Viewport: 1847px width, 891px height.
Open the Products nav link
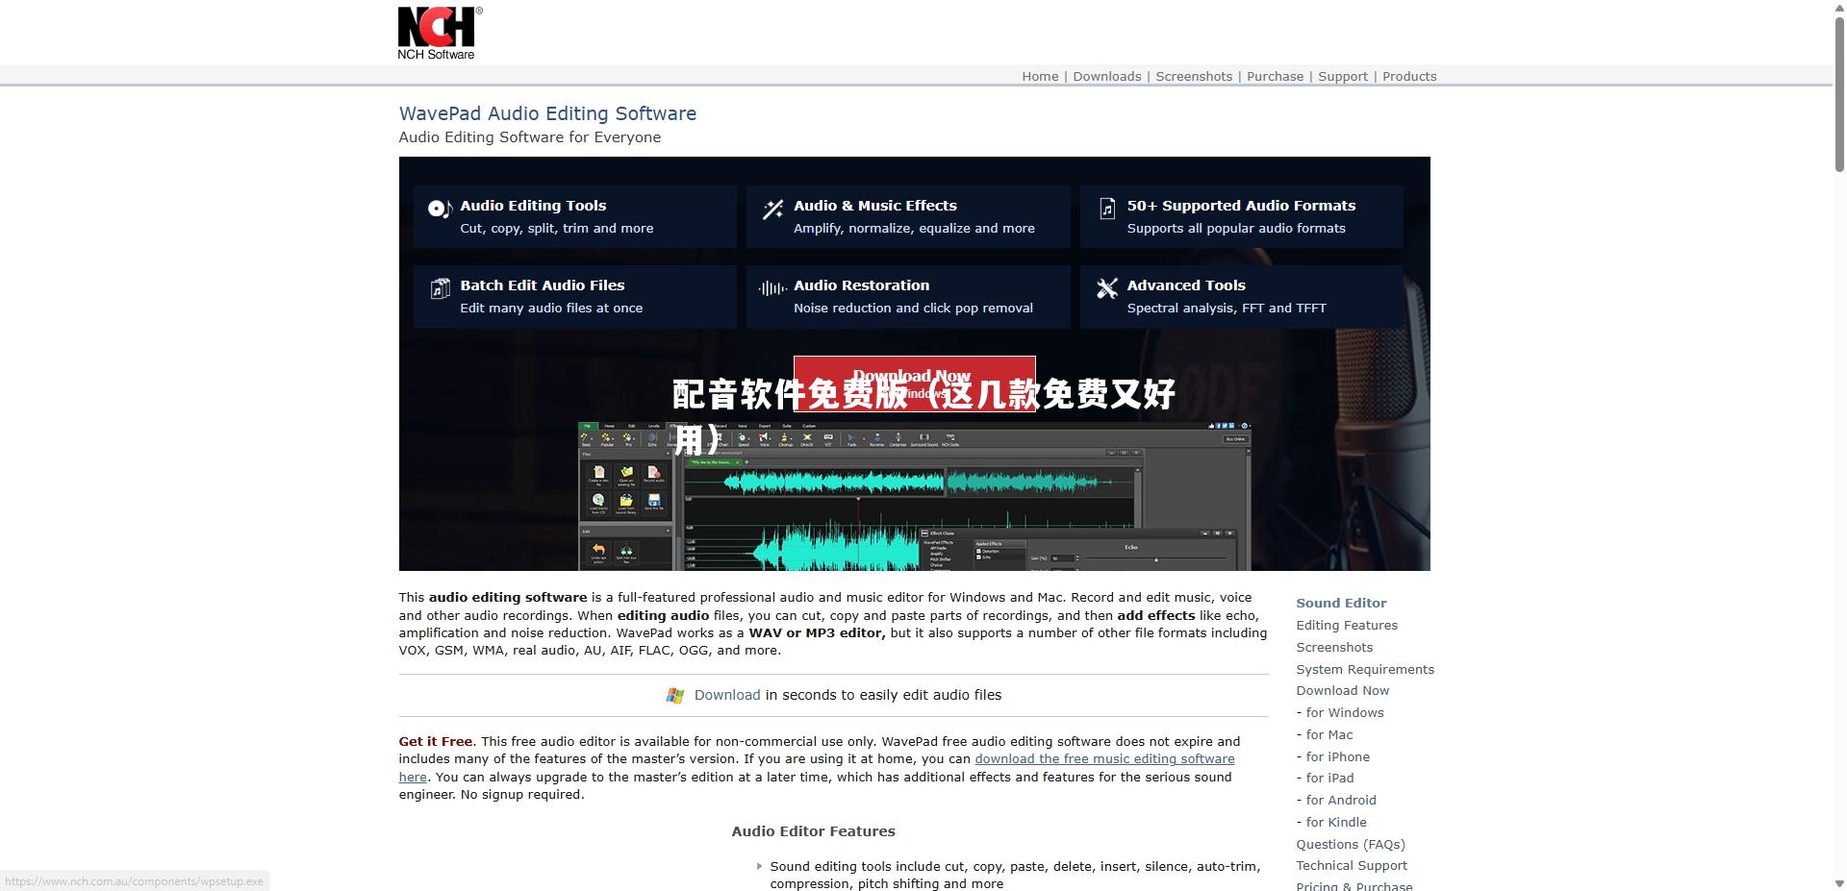[x=1409, y=77]
